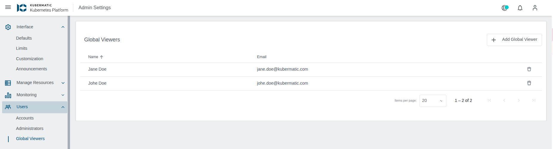Open the notifications bell
553x149 pixels.
(x=520, y=8)
